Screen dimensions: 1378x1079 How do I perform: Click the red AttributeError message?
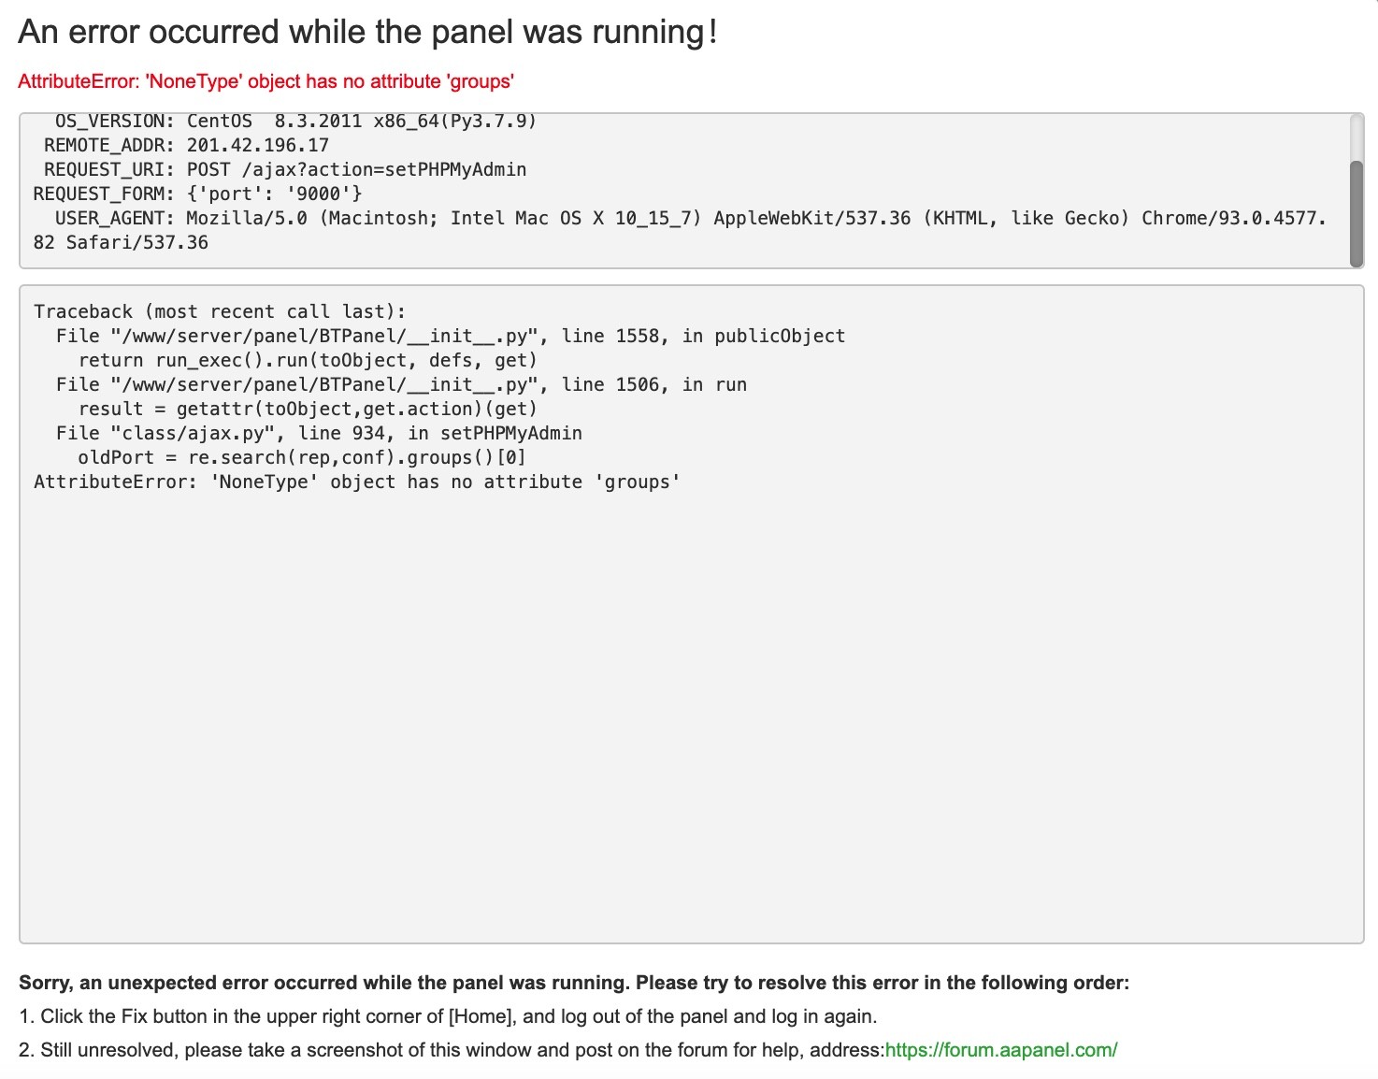click(266, 81)
